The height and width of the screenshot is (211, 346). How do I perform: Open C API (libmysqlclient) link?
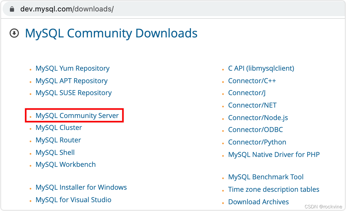(261, 68)
